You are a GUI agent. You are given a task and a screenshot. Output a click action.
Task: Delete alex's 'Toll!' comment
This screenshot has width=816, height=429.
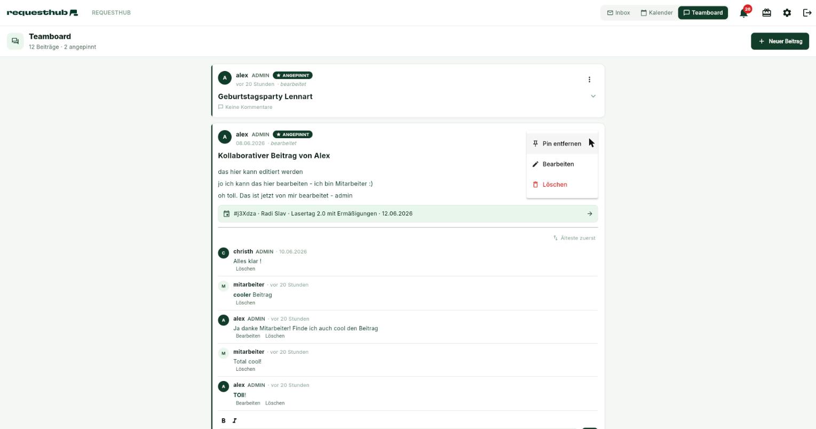coord(275,403)
